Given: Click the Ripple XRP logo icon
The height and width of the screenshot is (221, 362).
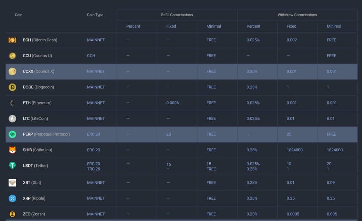Looking at the screenshot, I should 12,198.
